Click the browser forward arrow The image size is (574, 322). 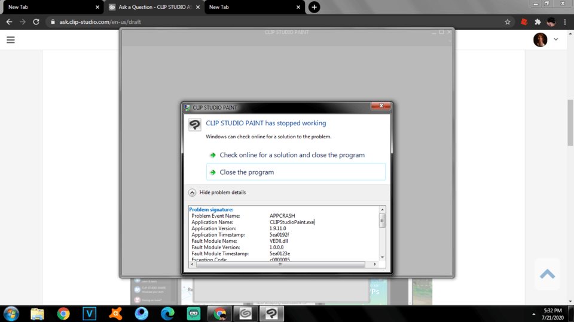coord(23,22)
